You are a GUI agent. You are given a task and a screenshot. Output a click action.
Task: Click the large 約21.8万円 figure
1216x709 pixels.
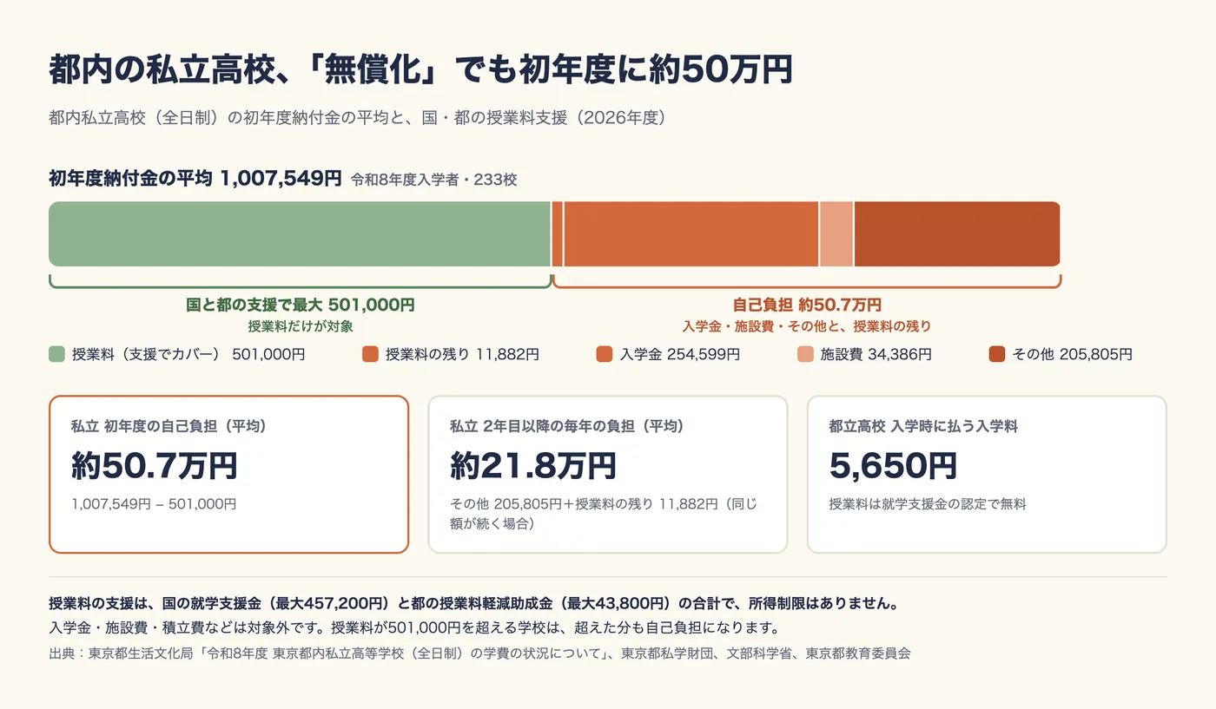coord(533,466)
